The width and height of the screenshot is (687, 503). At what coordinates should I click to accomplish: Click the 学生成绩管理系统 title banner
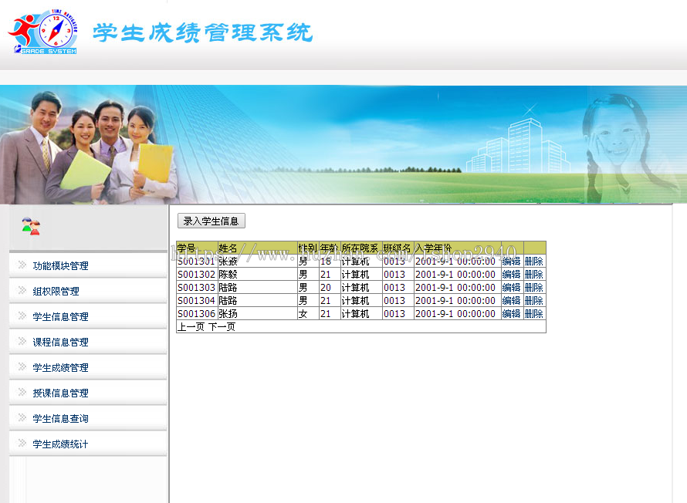[202, 32]
